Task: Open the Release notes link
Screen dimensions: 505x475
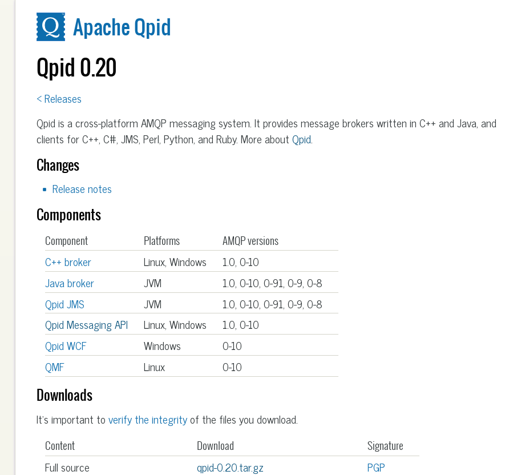Action: [x=82, y=189]
